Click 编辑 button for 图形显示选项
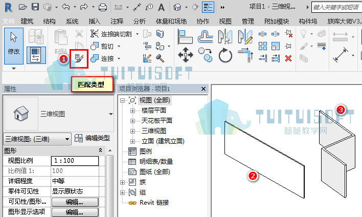 75,212
